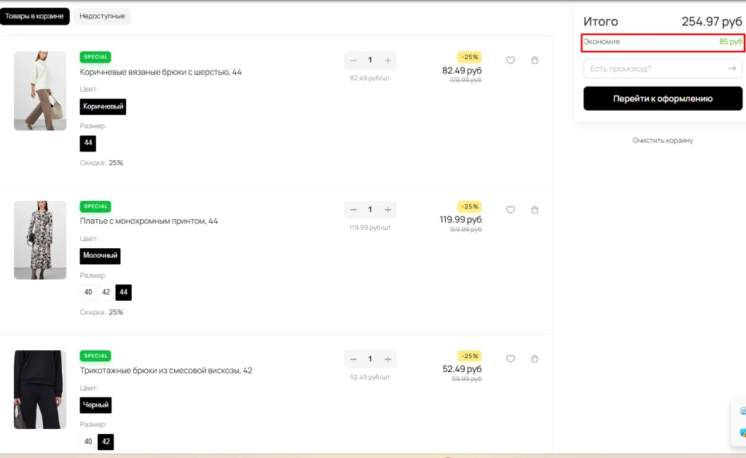Viewport: 746px width, 458px height.
Task: Increase quantity of black jersey trousers
Action: [x=388, y=359]
